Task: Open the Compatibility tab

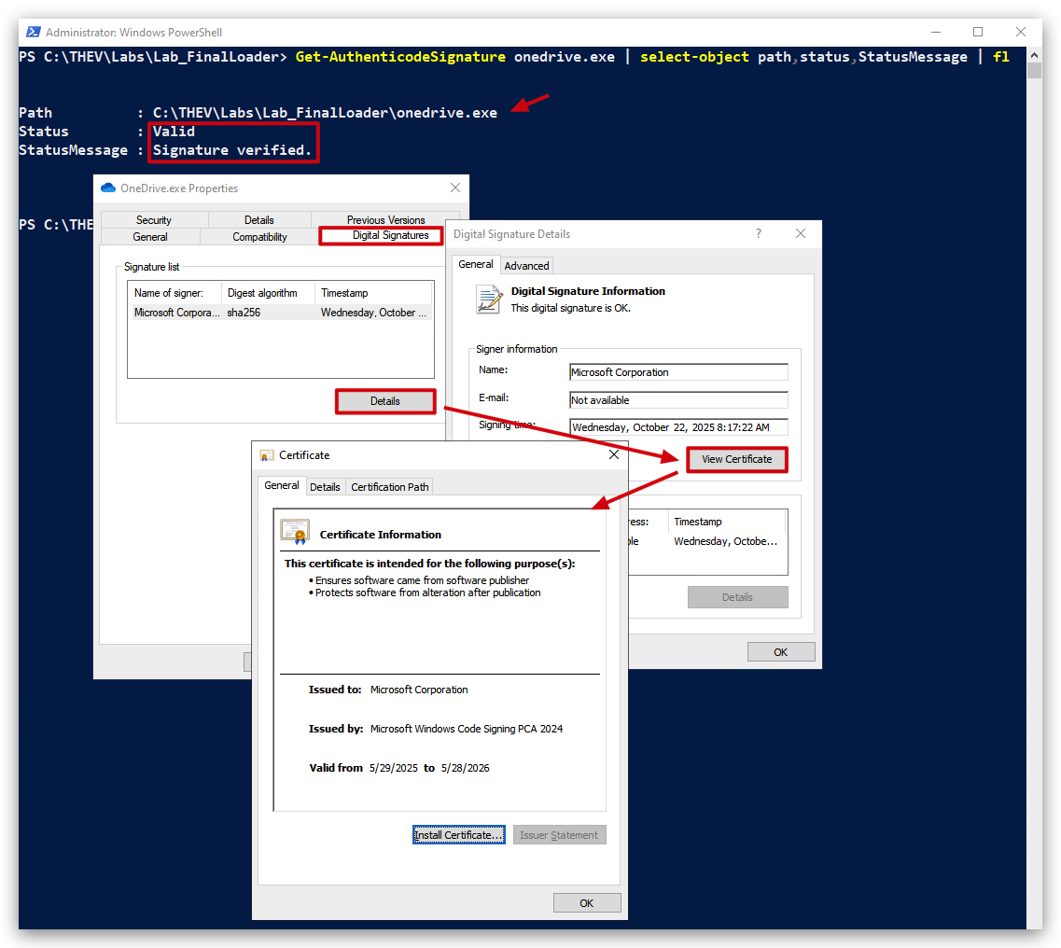Action: tap(259, 237)
